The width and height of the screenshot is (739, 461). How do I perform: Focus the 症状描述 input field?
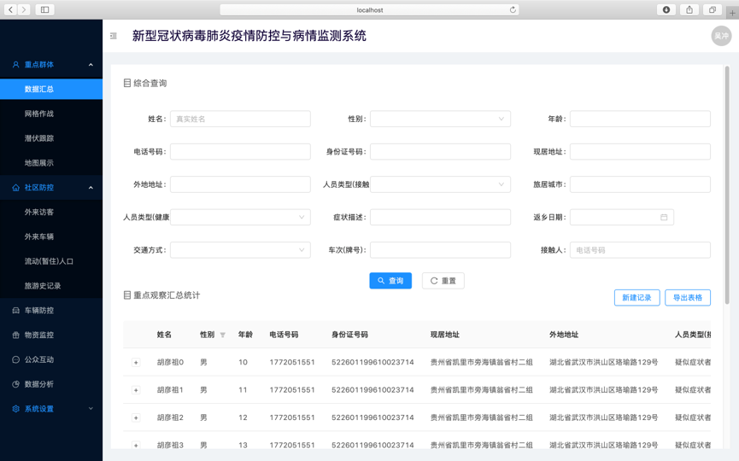coord(440,217)
